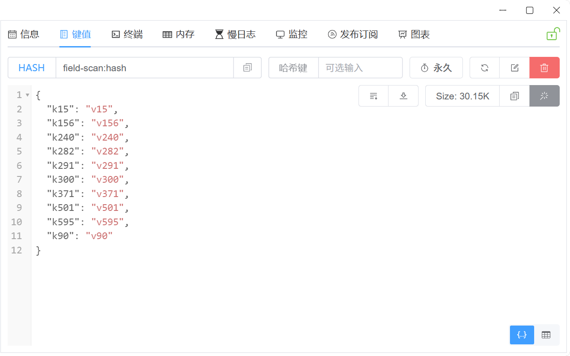Focus the key name input field

tap(145, 68)
